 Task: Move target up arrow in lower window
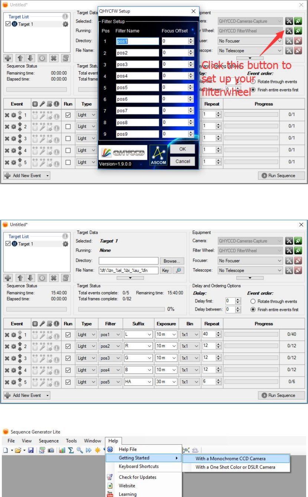click(x=19, y=278)
